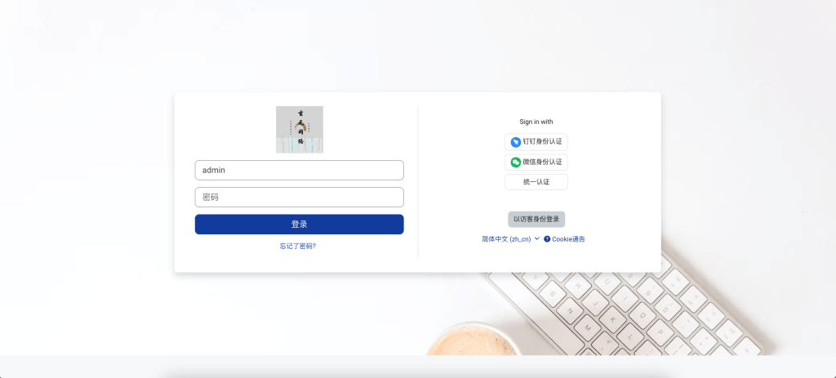Click the coffee cup in background image
Viewport: 836px width, 378px height.
473,340
